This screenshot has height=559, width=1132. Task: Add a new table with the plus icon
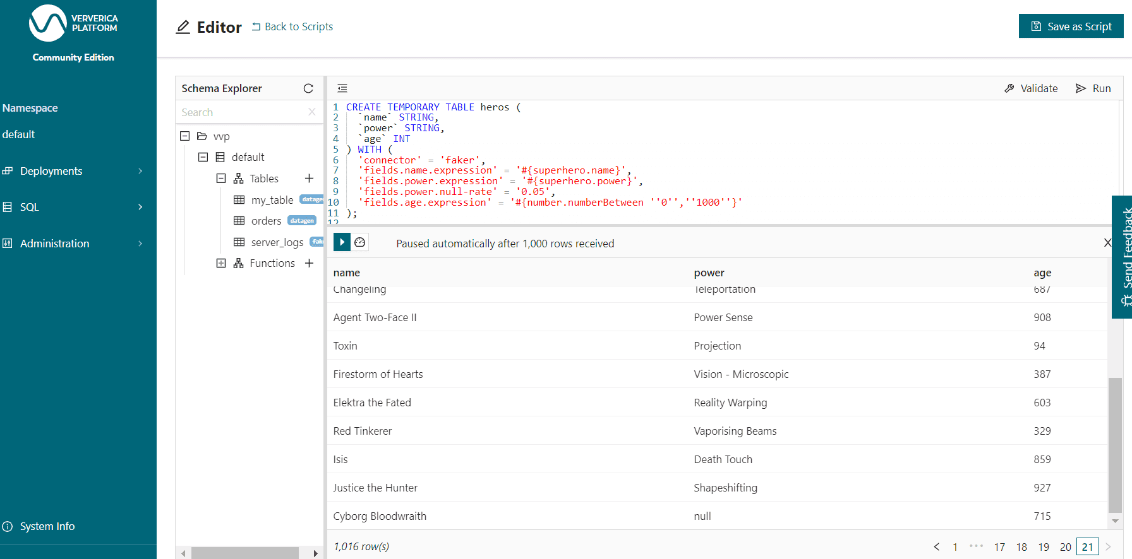309,179
